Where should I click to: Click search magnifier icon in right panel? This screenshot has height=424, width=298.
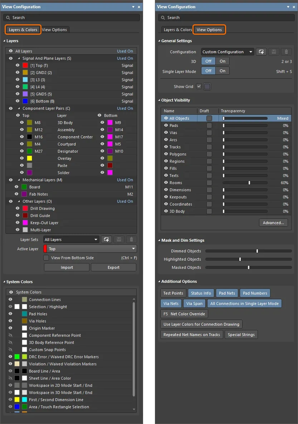163,18
